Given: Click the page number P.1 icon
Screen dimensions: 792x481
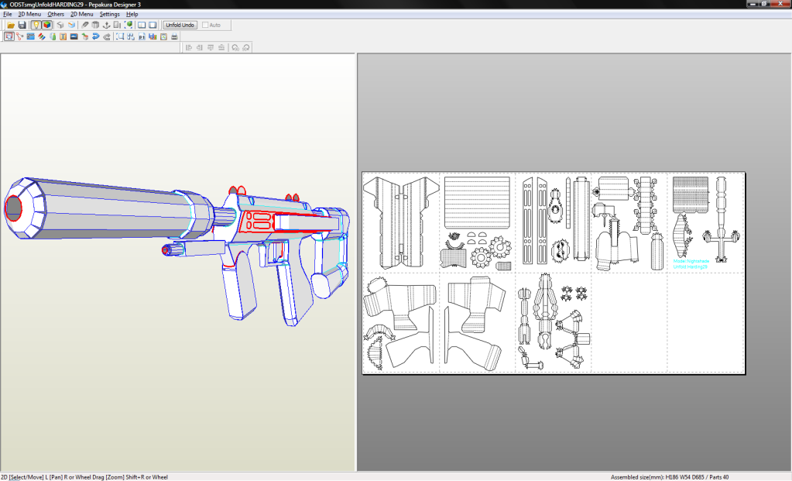Looking at the screenshot, I should coord(142,36).
